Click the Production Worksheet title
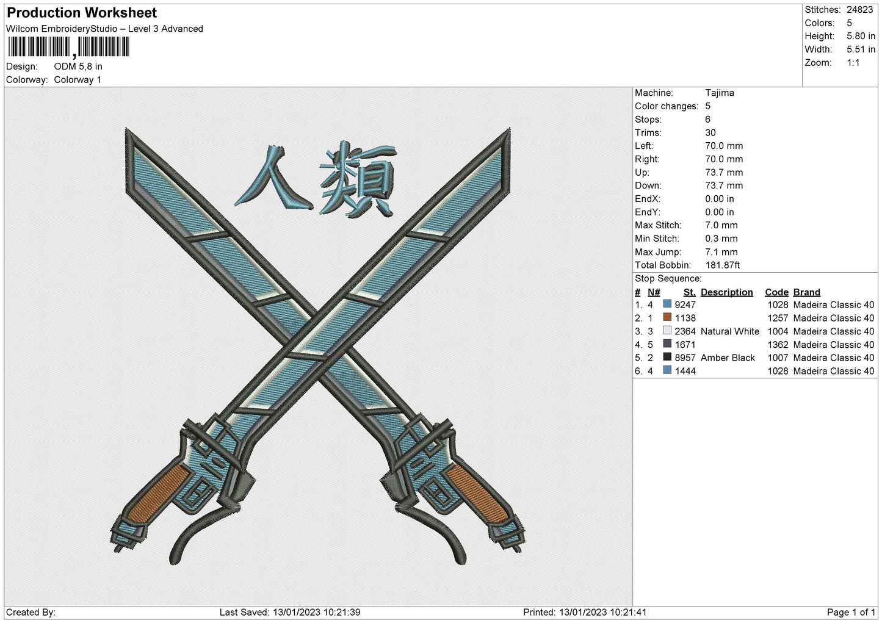Screen dimensions: 882x623 coord(82,13)
